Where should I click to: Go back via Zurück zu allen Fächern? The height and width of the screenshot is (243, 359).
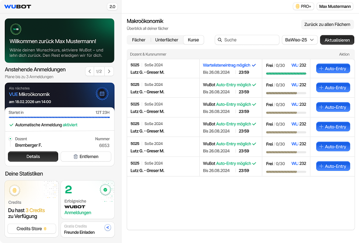(327, 25)
